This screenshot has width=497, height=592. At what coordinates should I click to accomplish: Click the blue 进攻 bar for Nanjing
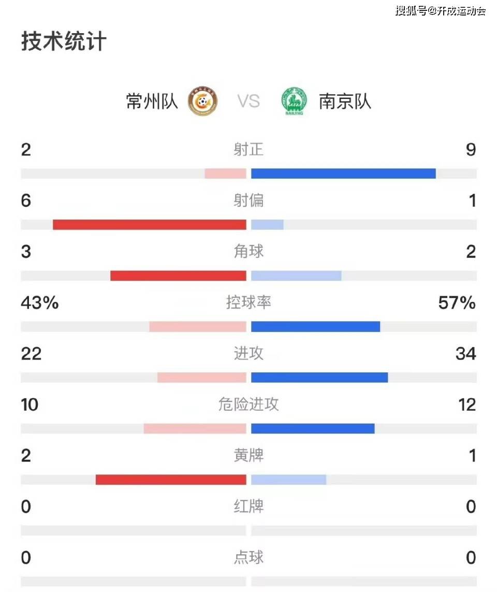pos(319,378)
